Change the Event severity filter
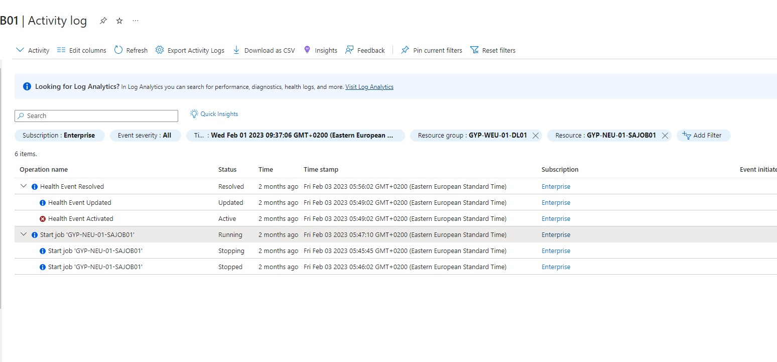This screenshot has height=362, width=777. point(146,135)
